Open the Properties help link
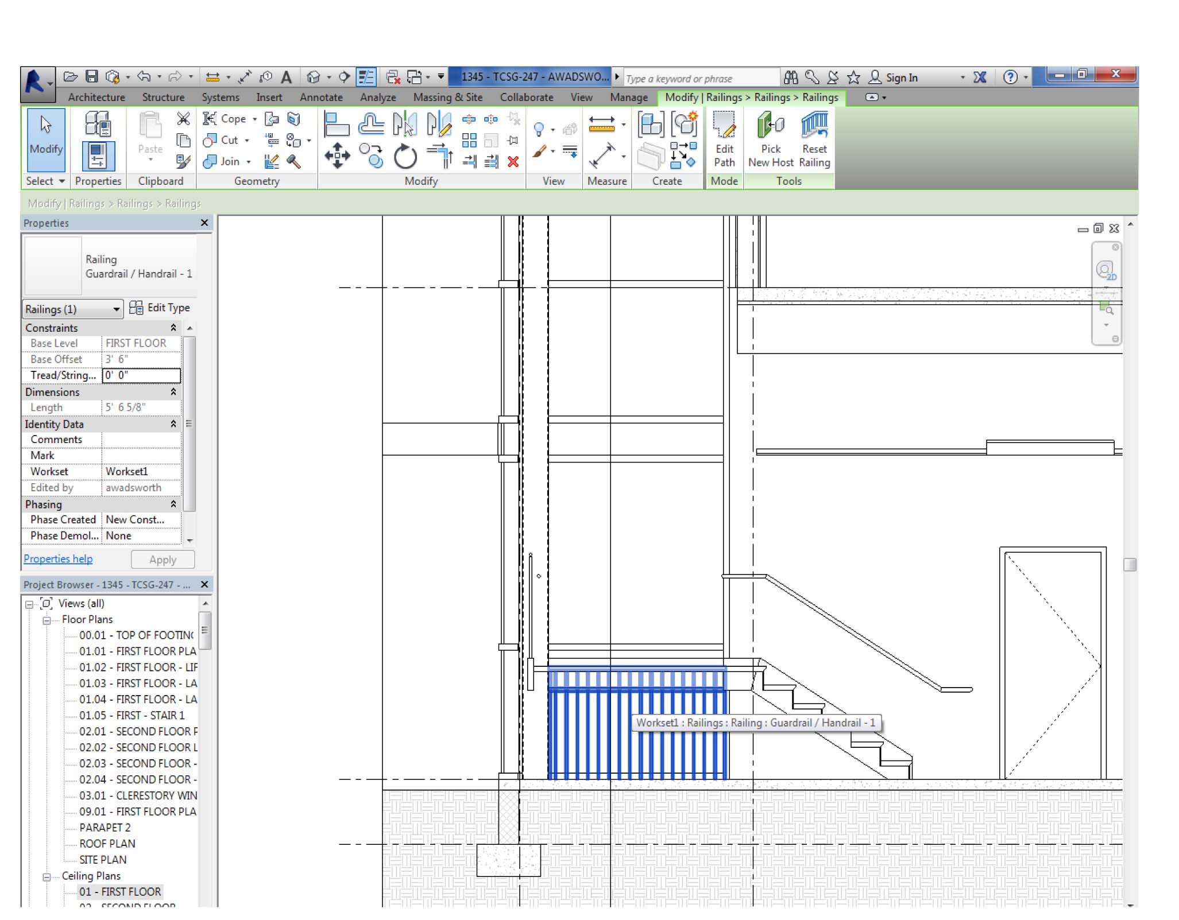1179x920 pixels. point(58,558)
